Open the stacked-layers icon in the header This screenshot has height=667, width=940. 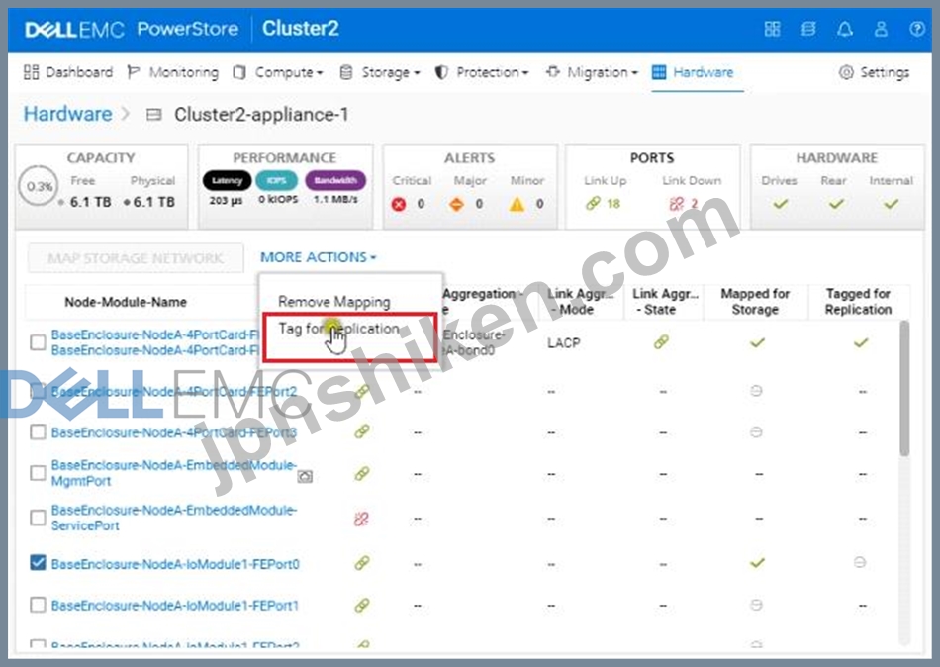(808, 28)
